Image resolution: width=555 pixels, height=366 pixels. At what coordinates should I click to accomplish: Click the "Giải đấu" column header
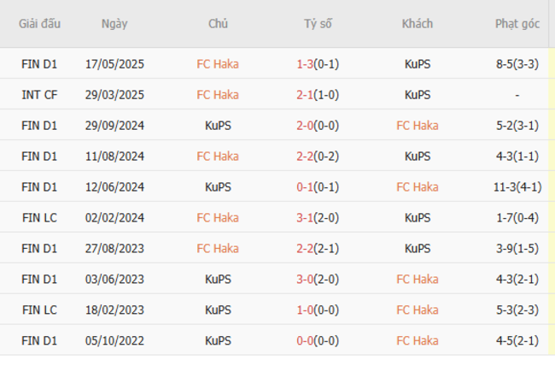(39, 24)
